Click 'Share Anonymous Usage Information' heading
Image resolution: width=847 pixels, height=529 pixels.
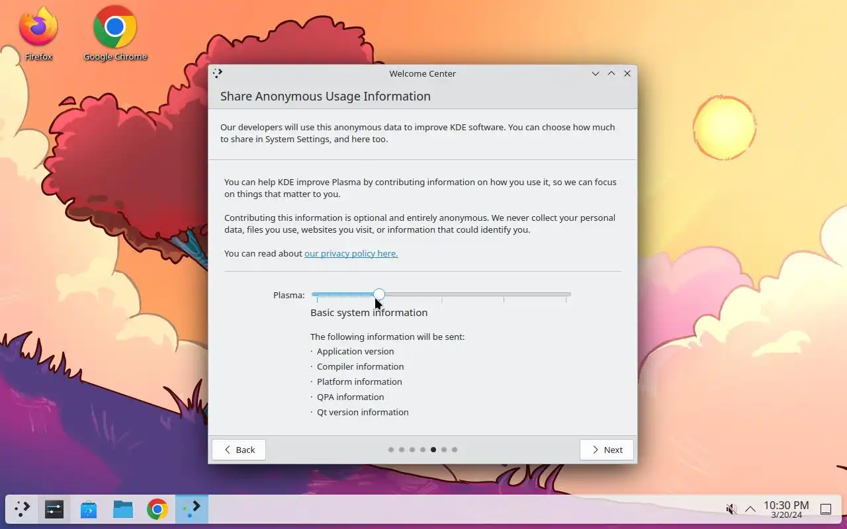point(325,96)
